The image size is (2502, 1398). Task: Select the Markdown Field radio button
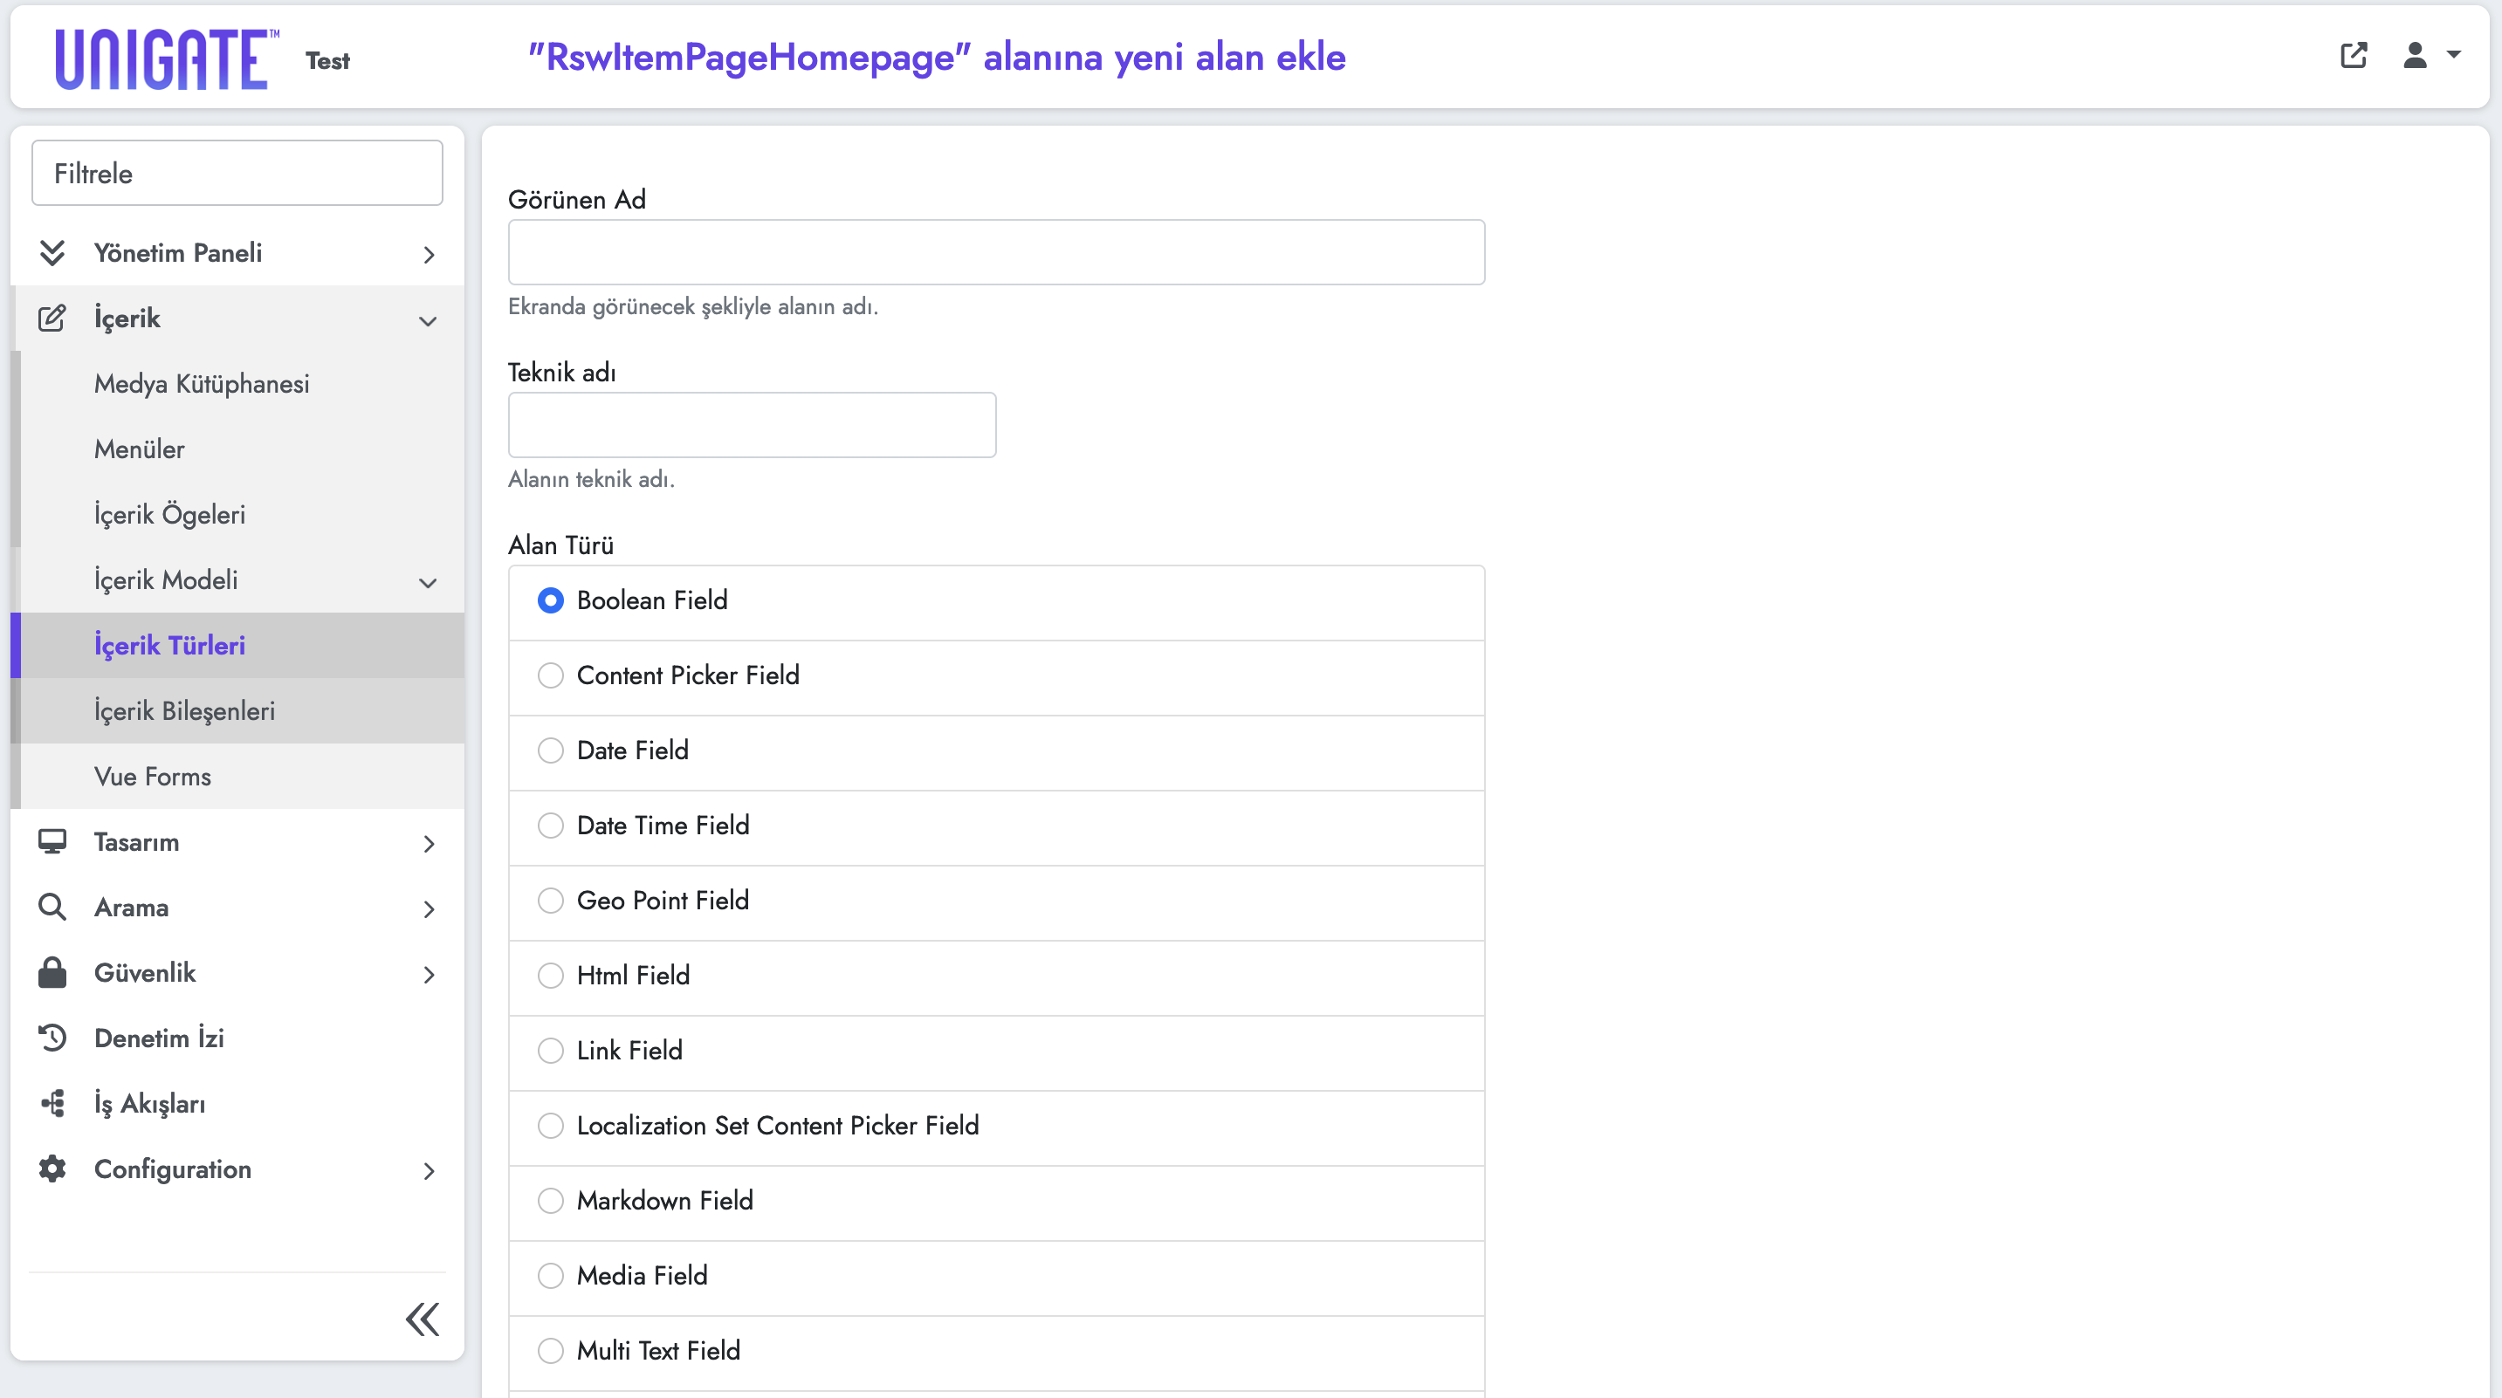tap(551, 1201)
